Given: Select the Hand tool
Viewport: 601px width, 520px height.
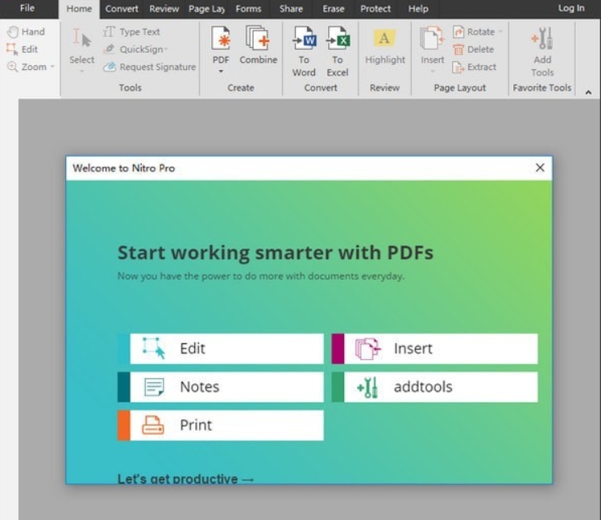Looking at the screenshot, I should pyautogui.click(x=26, y=31).
